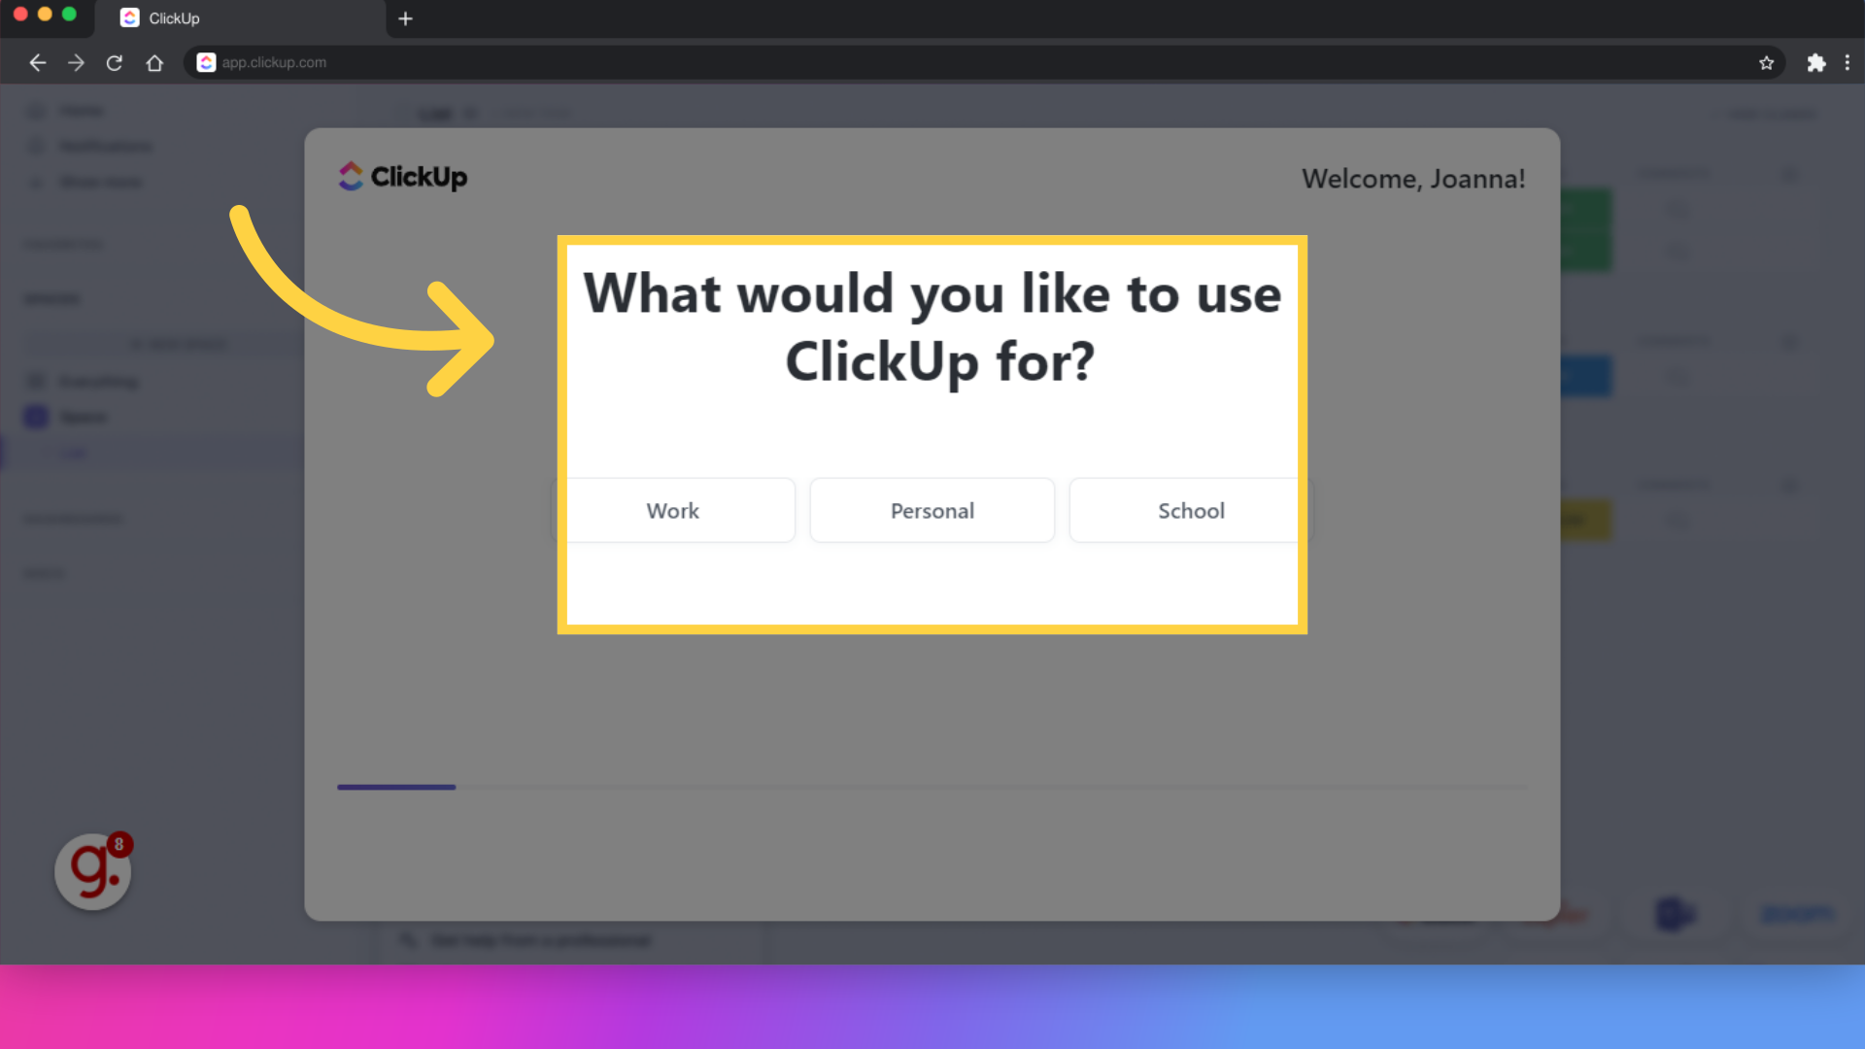The image size is (1865, 1049).
Task: Click the browser extensions puzzle icon
Action: (x=1815, y=63)
